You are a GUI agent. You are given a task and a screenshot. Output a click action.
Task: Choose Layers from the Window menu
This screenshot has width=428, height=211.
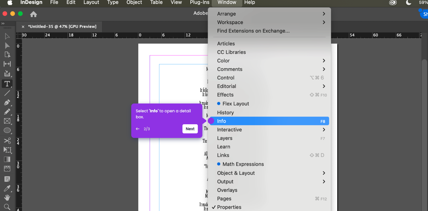pos(269,138)
